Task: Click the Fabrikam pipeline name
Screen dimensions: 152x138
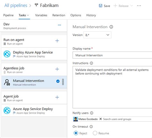Action: click(x=49, y=5)
